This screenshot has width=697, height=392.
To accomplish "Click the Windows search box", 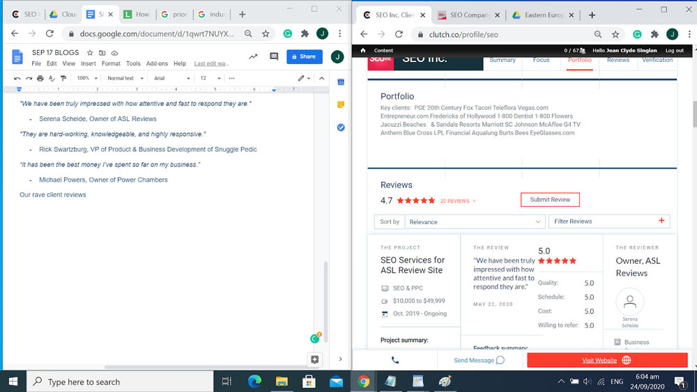I will [x=120, y=382].
